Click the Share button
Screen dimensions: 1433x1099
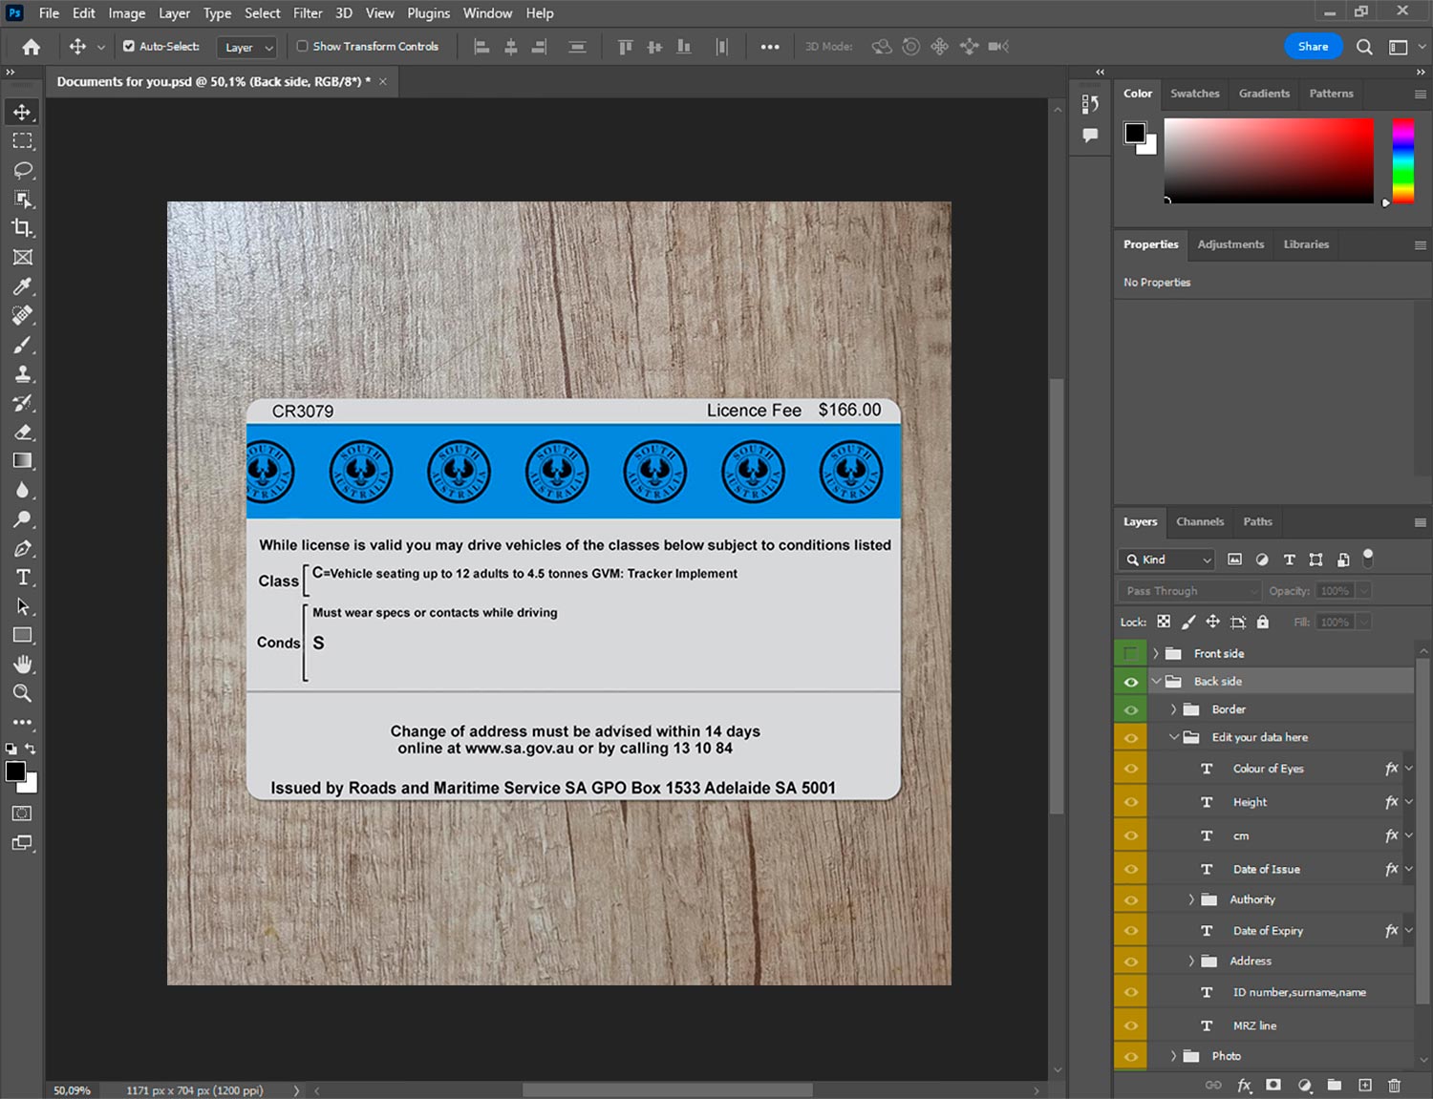pos(1312,46)
